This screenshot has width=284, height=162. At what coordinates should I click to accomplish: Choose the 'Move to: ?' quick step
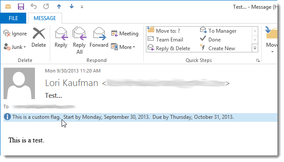point(164,31)
